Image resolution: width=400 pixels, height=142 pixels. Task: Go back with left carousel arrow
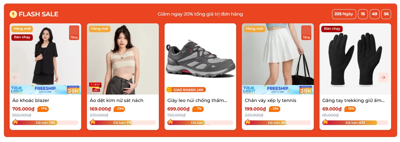15,78
